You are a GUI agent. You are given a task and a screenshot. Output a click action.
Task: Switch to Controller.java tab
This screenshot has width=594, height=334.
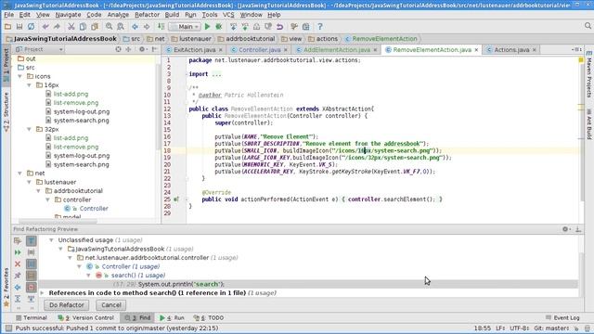click(260, 49)
